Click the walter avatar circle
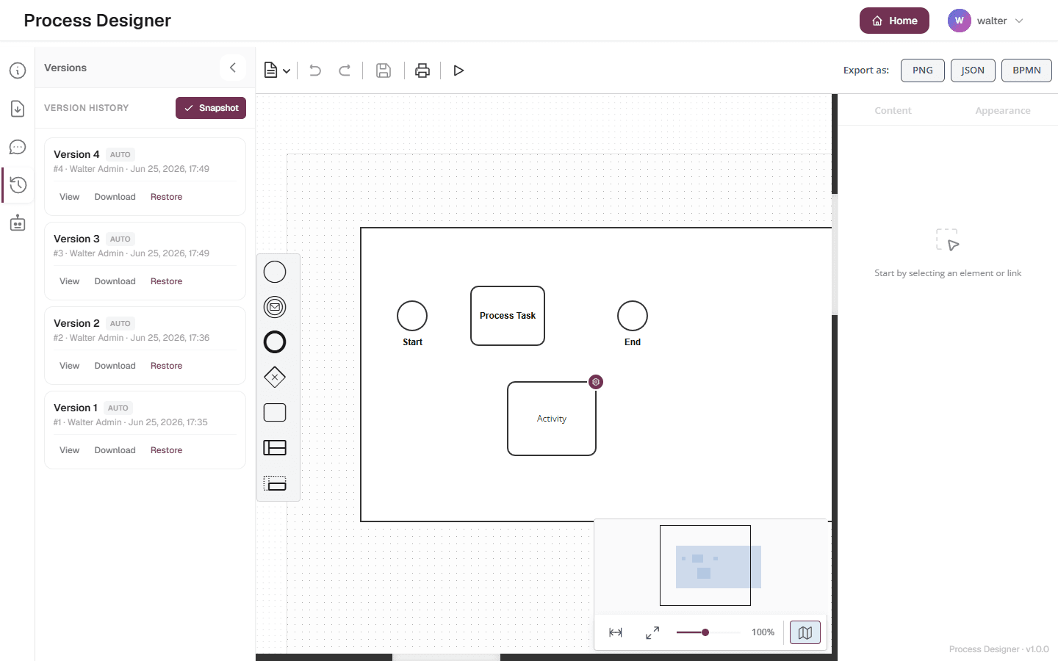1058x661 pixels. tap(960, 21)
